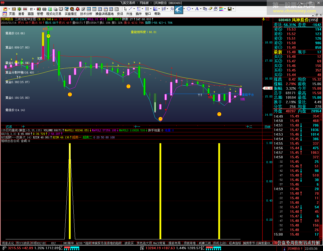Image resolution: width=323 pixels, height=251 pixels.
Task: Click the numbered 21 sheets icon
Action: 50,9
